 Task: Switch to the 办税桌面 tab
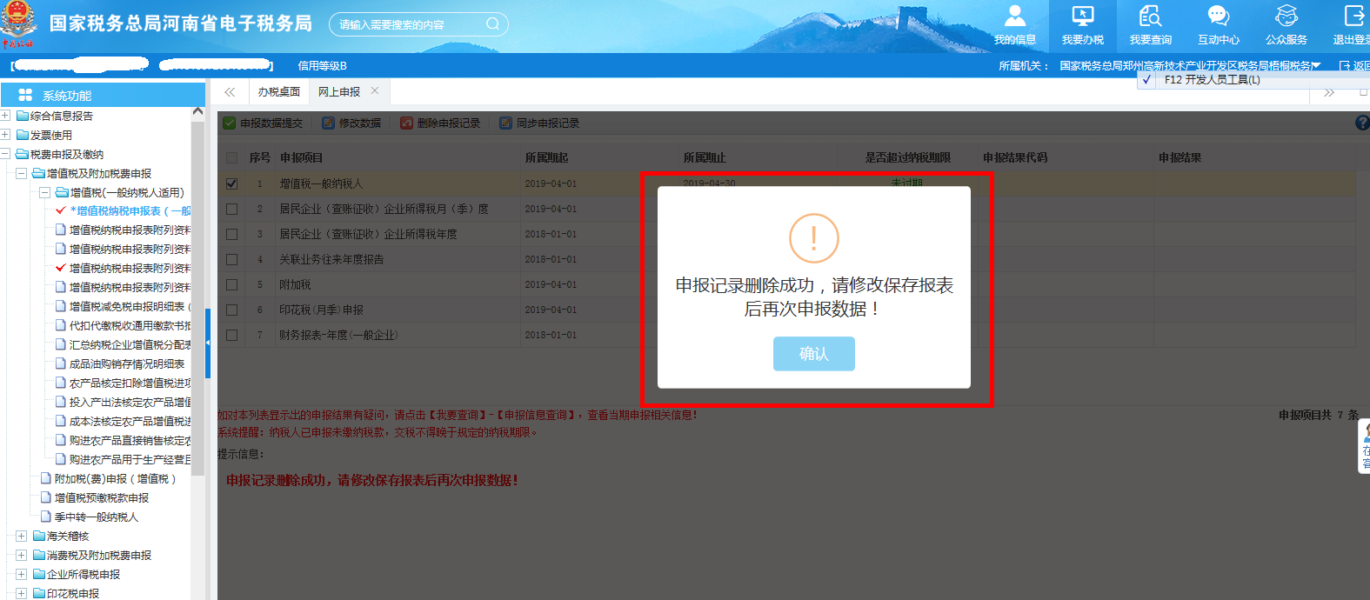coord(278,92)
